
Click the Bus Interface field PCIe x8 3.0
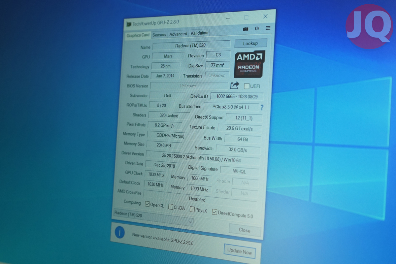231,107
